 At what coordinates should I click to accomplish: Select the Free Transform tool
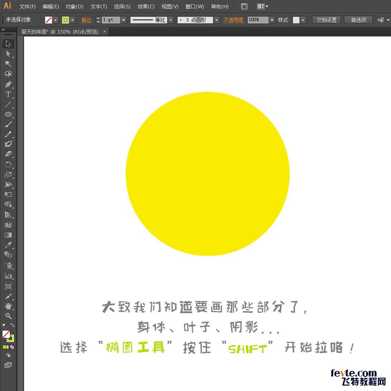[8, 194]
